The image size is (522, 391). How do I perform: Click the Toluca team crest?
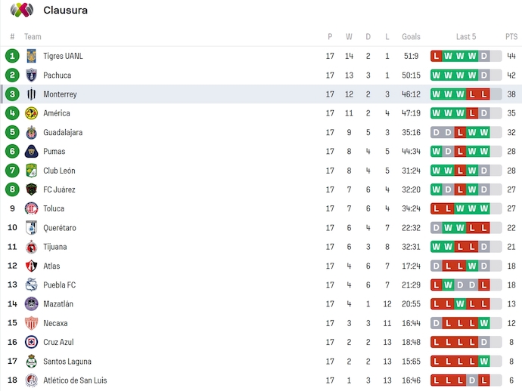[x=31, y=208]
